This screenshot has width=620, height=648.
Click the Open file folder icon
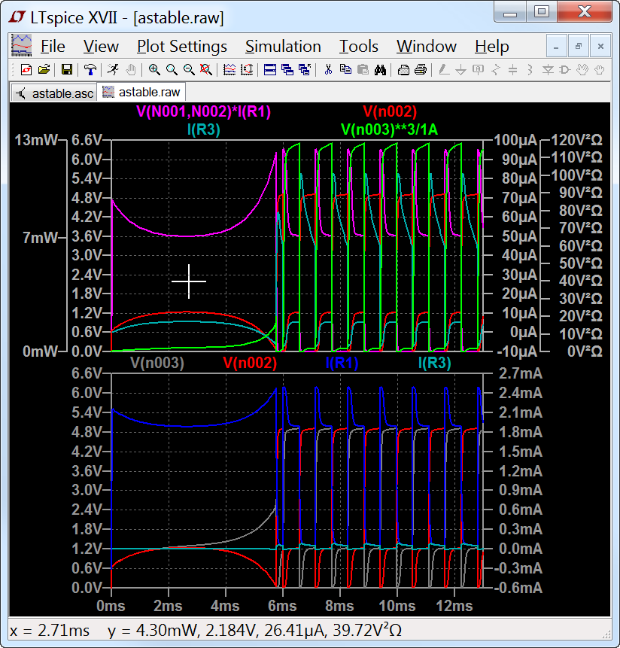[x=44, y=70]
